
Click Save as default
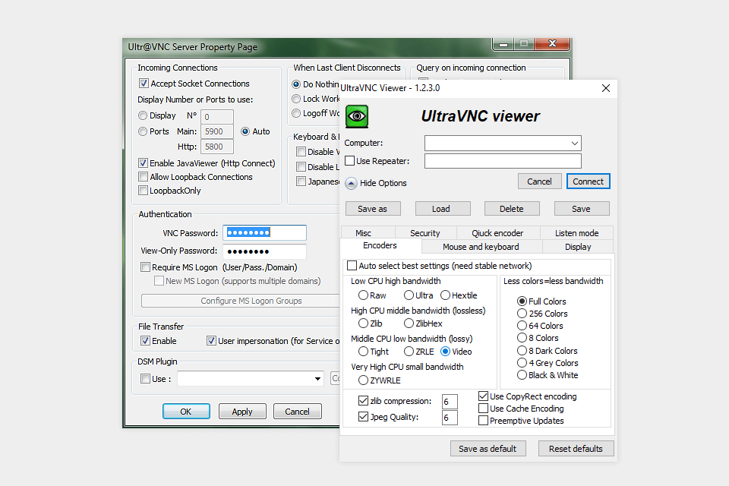coord(488,448)
